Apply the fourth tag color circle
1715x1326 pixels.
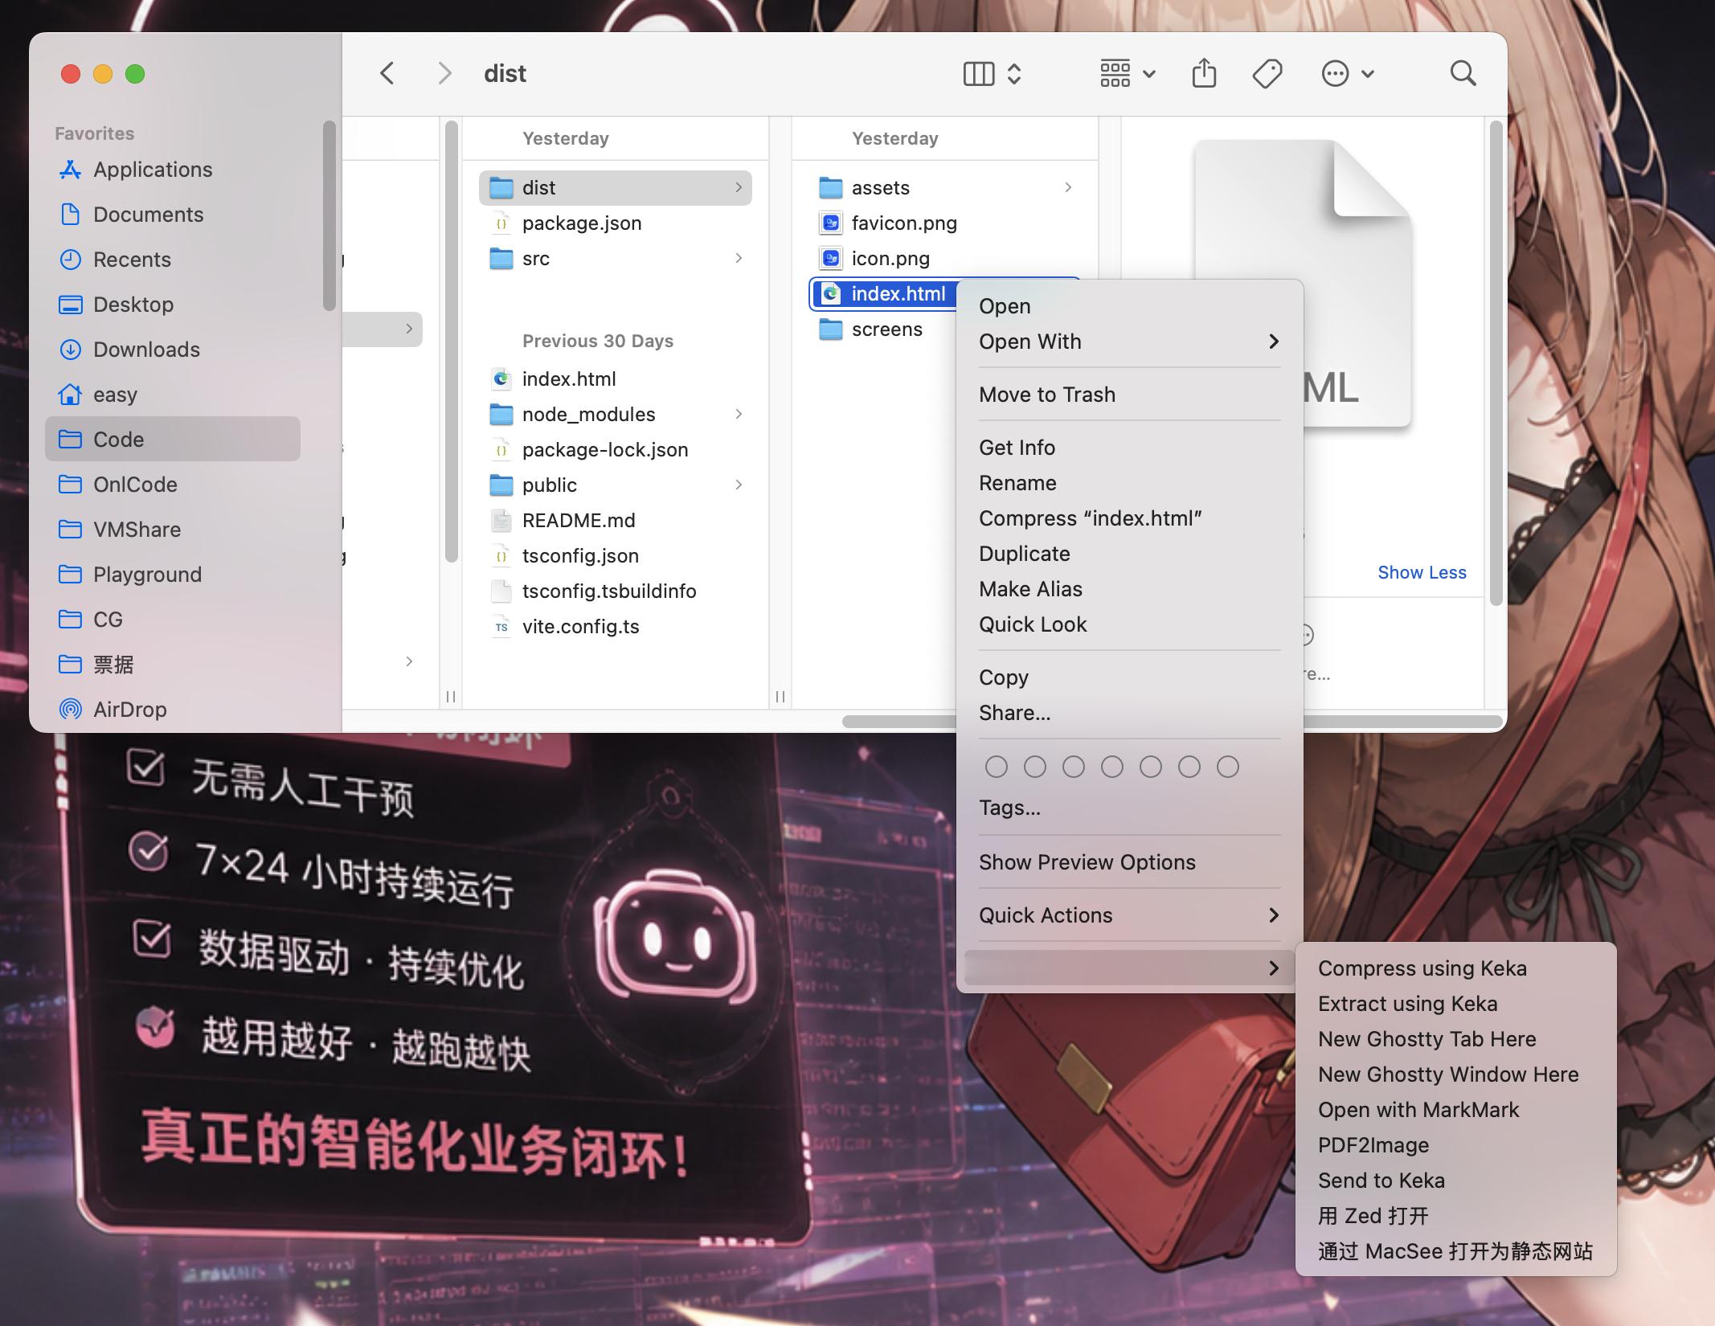1112,767
